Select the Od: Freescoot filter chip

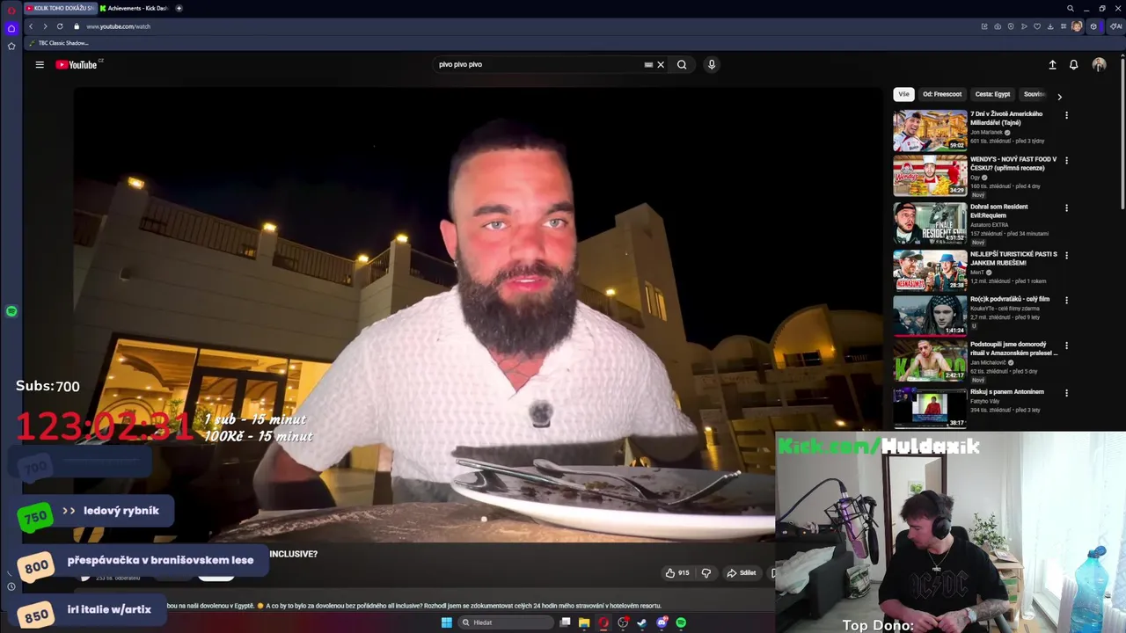(942, 94)
